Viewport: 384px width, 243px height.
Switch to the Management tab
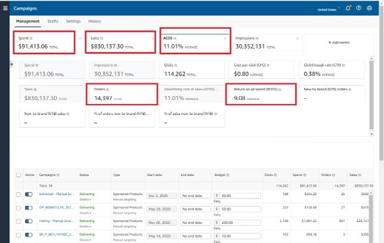[x=27, y=21]
